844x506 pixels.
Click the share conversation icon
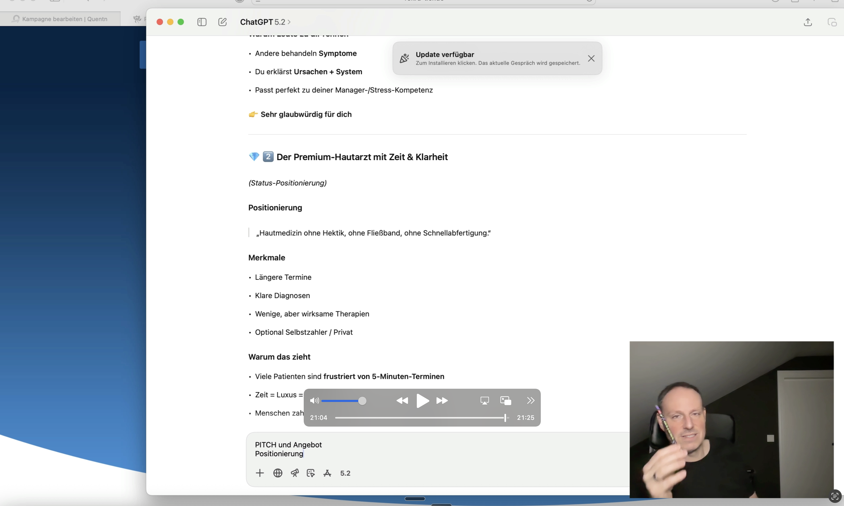[x=807, y=23]
